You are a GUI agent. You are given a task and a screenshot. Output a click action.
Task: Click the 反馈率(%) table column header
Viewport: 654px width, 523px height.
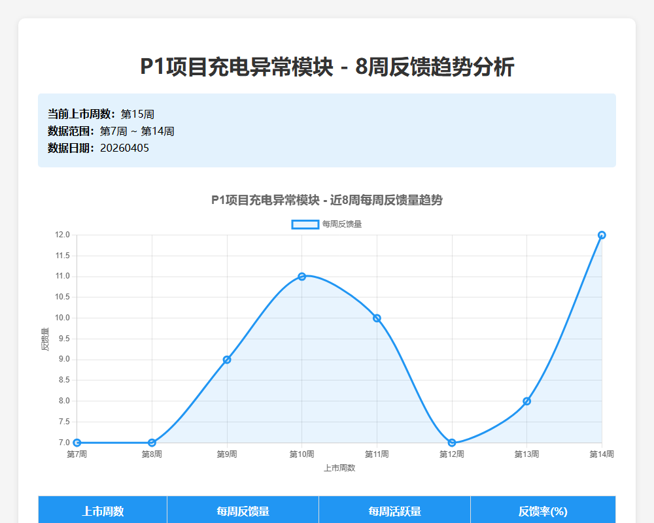(x=543, y=511)
